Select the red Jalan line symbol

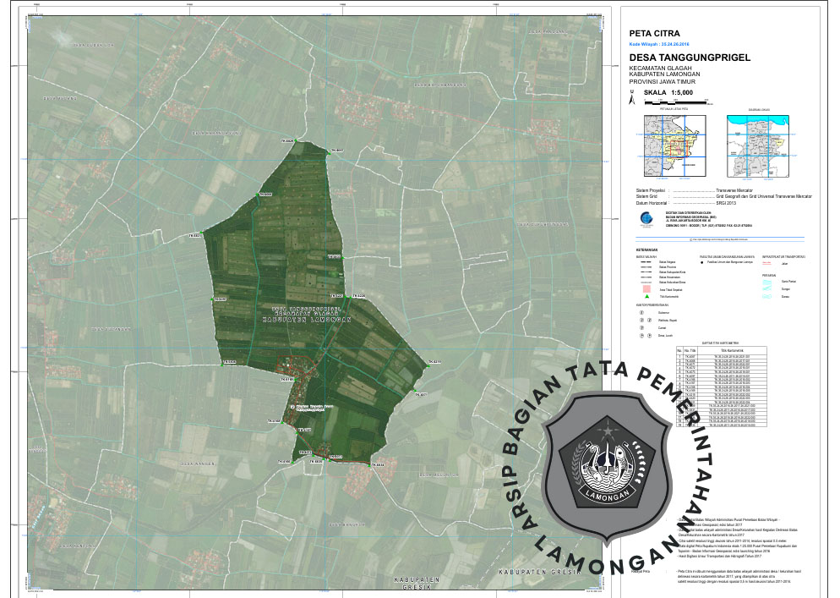tap(767, 264)
